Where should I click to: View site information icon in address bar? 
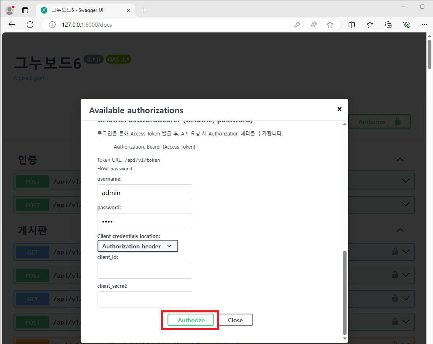tap(52, 25)
